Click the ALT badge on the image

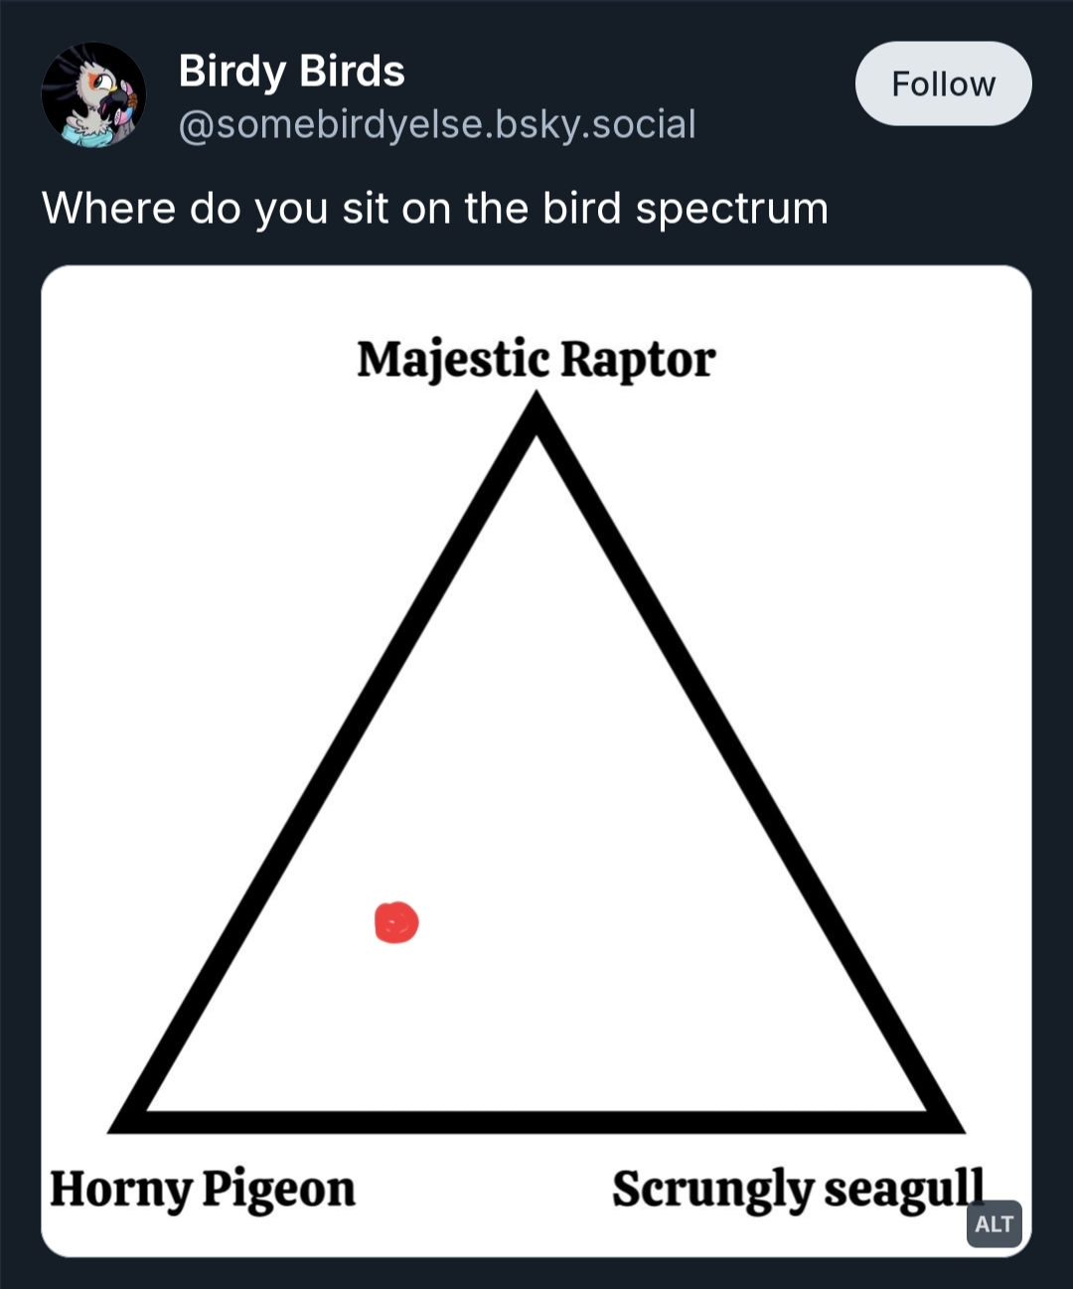[x=994, y=1223]
